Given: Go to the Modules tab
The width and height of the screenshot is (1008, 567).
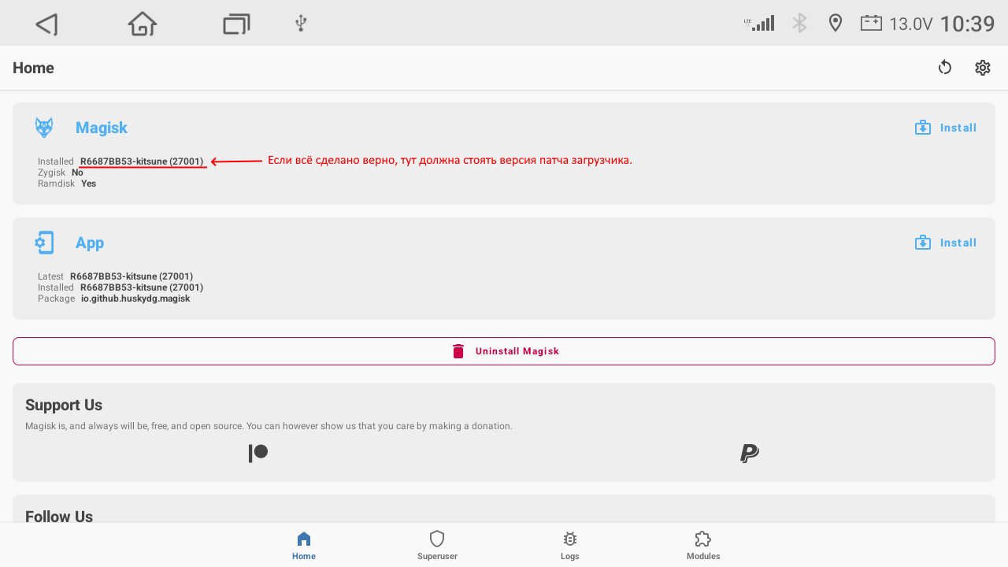Looking at the screenshot, I should [703, 545].
